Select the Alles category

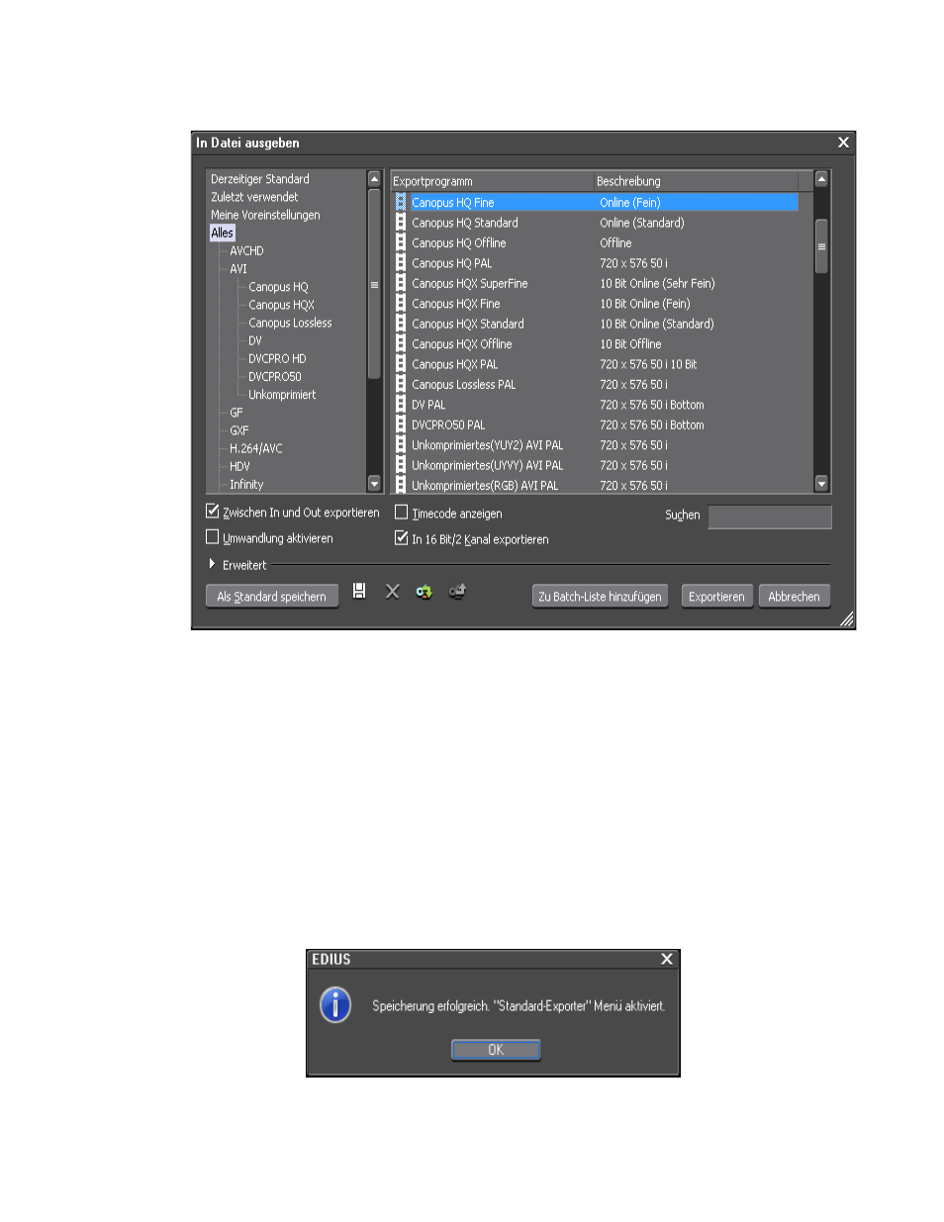point(222,233)
